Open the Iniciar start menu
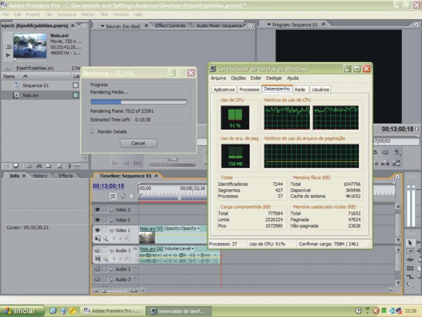This screenshot has height=317, width=422. [x=22, y=311]
